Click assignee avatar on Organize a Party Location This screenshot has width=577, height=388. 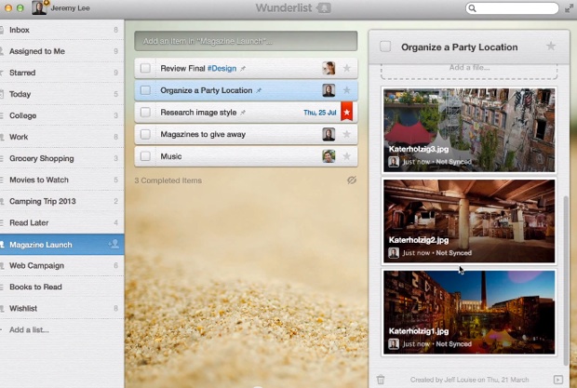(x=329, y=90)
